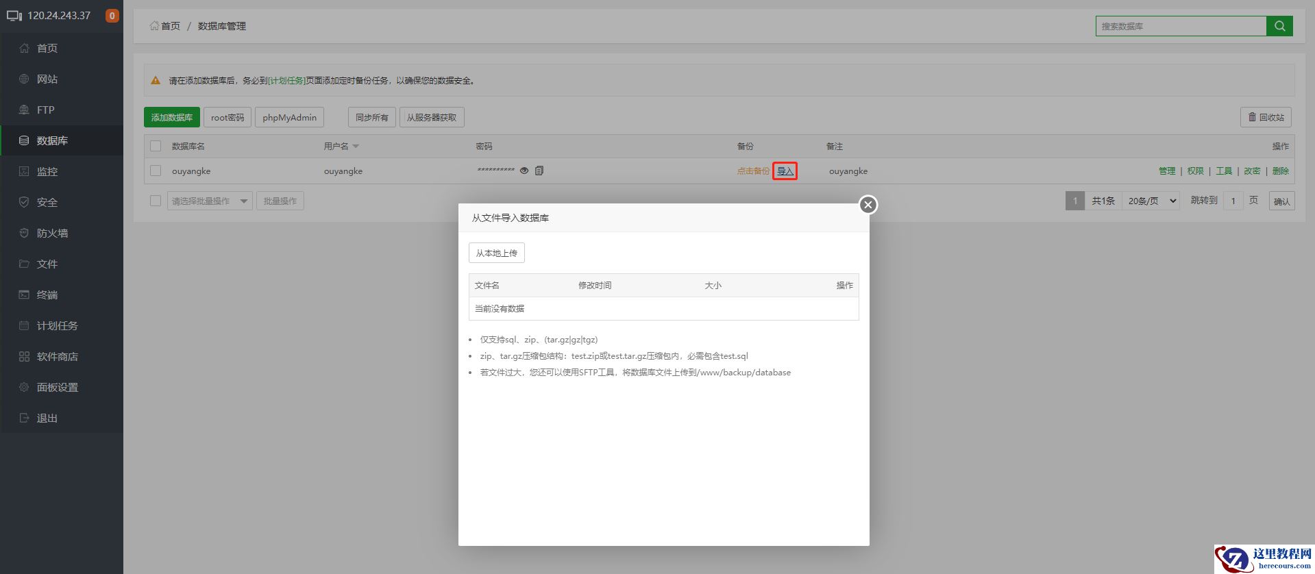This screenshot has width=1315, height=574.
Task: Toggle the bottom batch selection checkbox
Action: 156,201
